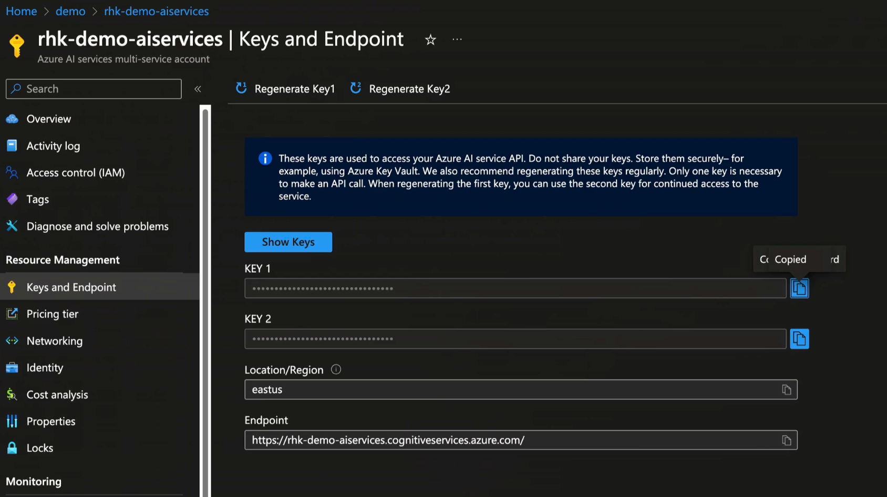Click the demo breadcrumb link
Viewport: 887px width, 497px height.
click(x=70, y=11)
